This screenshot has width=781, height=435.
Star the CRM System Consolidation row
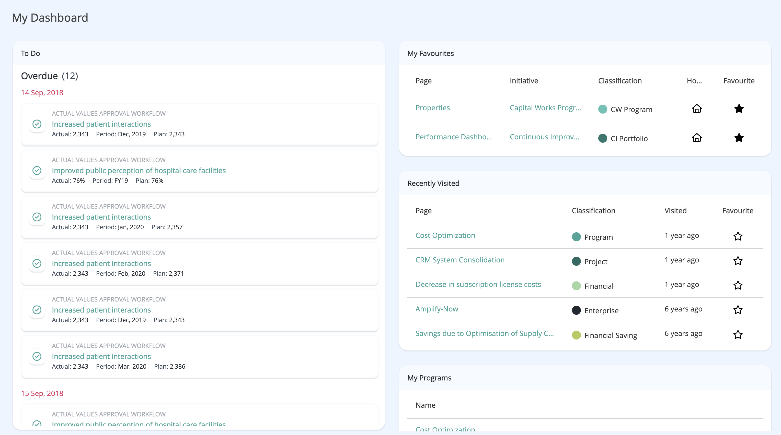tap(738, 261)
